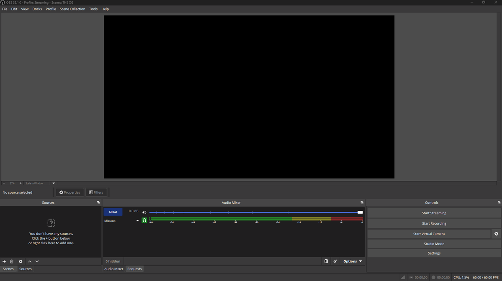
Task: Click the network signal status icon
Action: (x=403, y=278)
